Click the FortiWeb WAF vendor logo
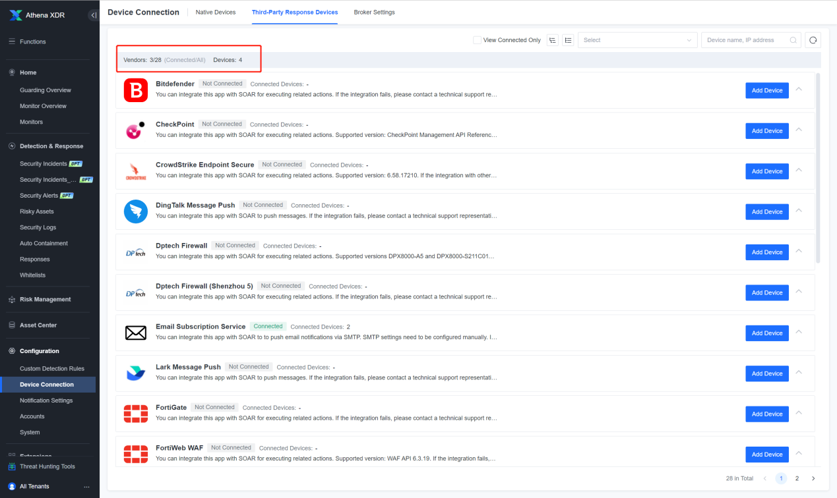This screenshot has width=837, height=498. (136, 455)
